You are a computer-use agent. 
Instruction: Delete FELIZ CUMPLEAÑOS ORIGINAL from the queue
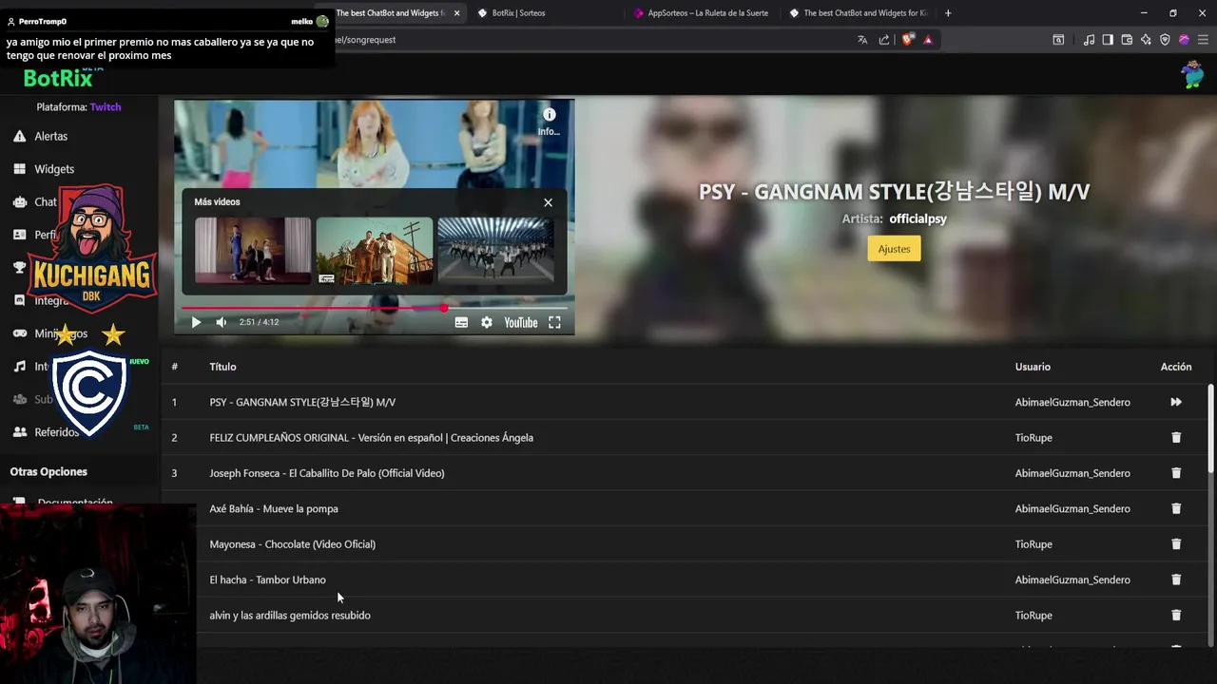point(1176,438)
